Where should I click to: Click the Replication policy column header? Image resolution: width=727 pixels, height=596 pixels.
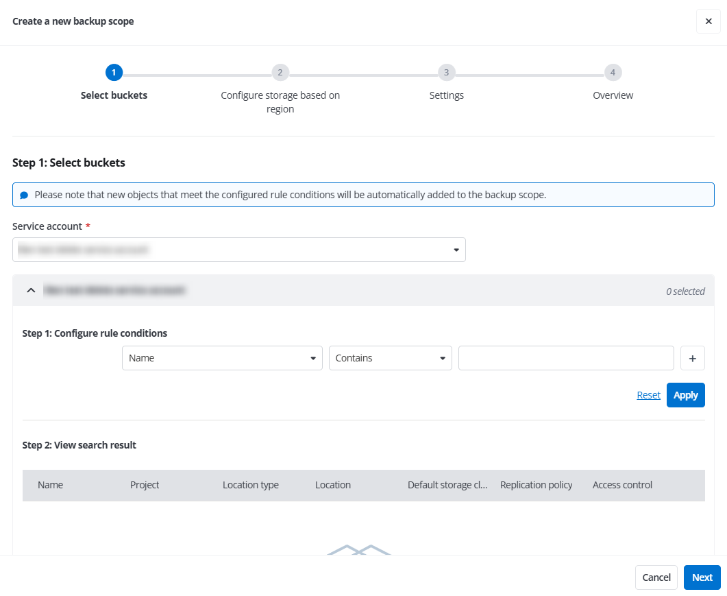[537, 484]
